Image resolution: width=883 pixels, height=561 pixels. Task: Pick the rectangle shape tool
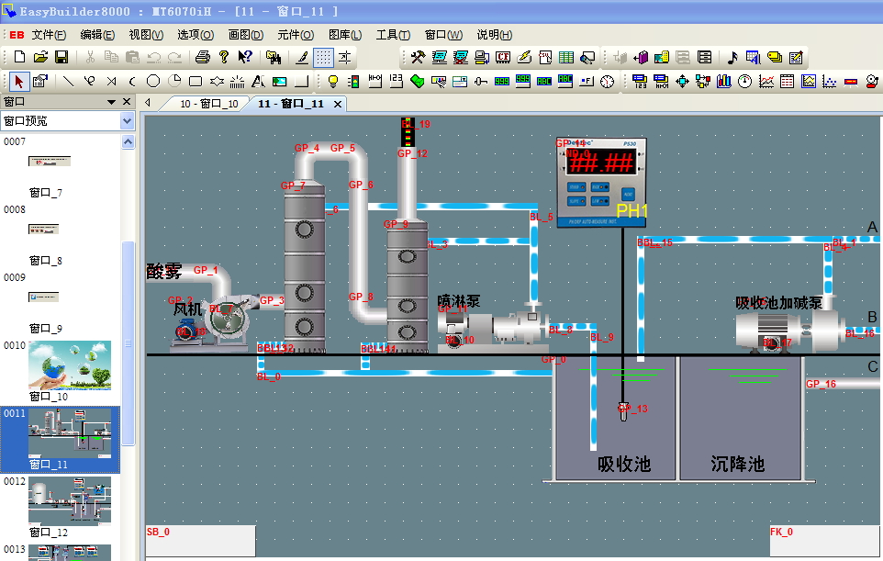click(195, 81)
